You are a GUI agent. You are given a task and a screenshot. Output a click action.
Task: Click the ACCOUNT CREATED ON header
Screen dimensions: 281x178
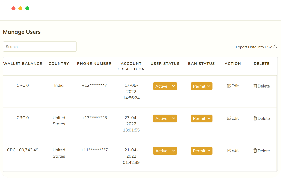coord(131,66)
